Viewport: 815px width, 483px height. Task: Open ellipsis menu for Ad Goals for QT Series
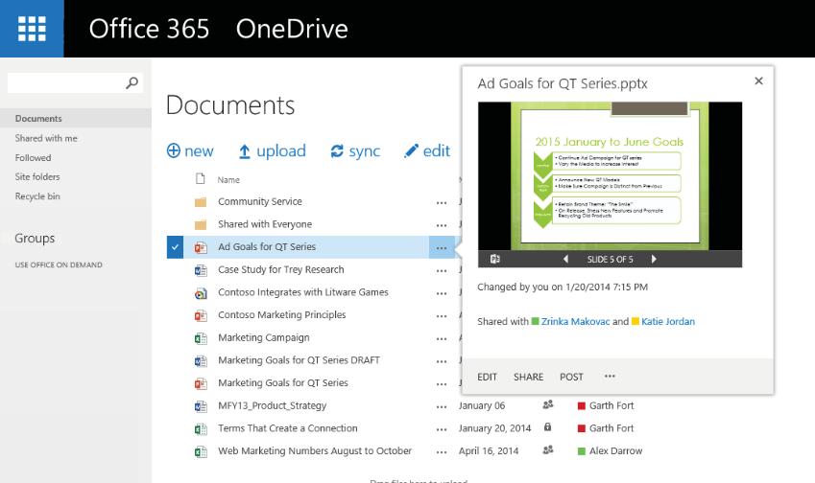tap(442, 247)
